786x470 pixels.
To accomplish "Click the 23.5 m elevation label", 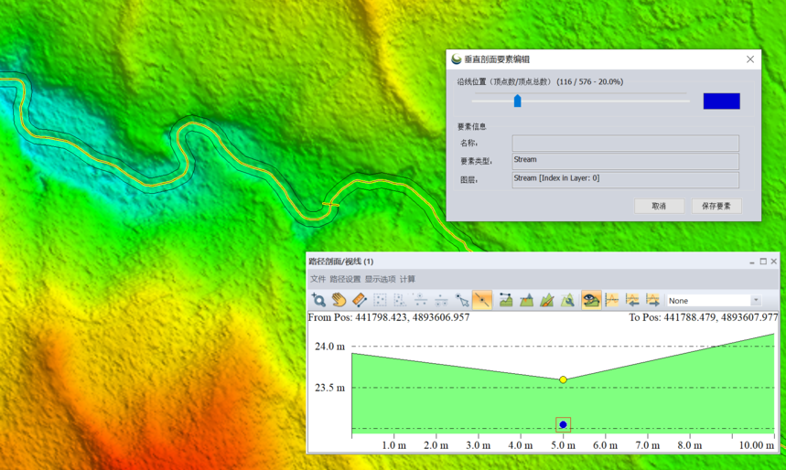I will point(329,388).
